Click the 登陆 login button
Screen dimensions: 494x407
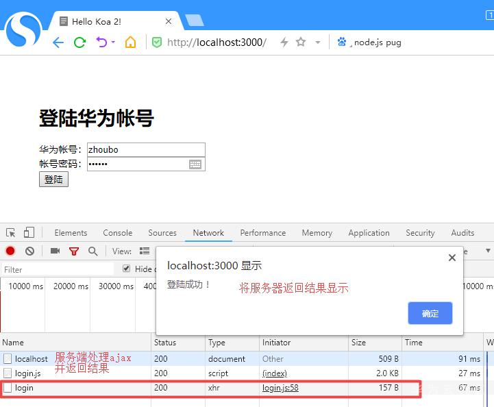(x=53, y=180)
